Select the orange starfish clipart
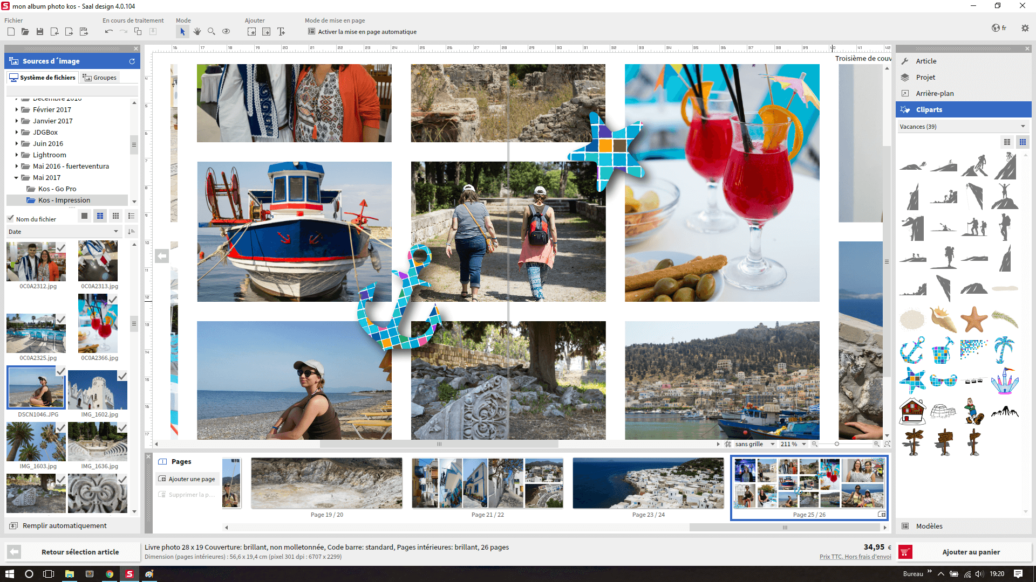1036x582 pixels. tap(973, 319)
